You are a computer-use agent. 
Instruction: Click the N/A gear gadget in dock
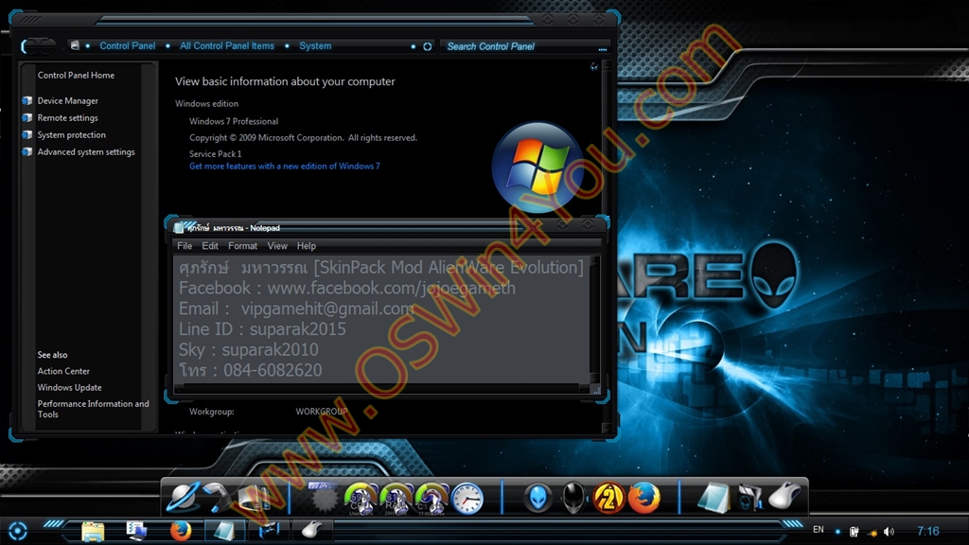tap(323, 498)
